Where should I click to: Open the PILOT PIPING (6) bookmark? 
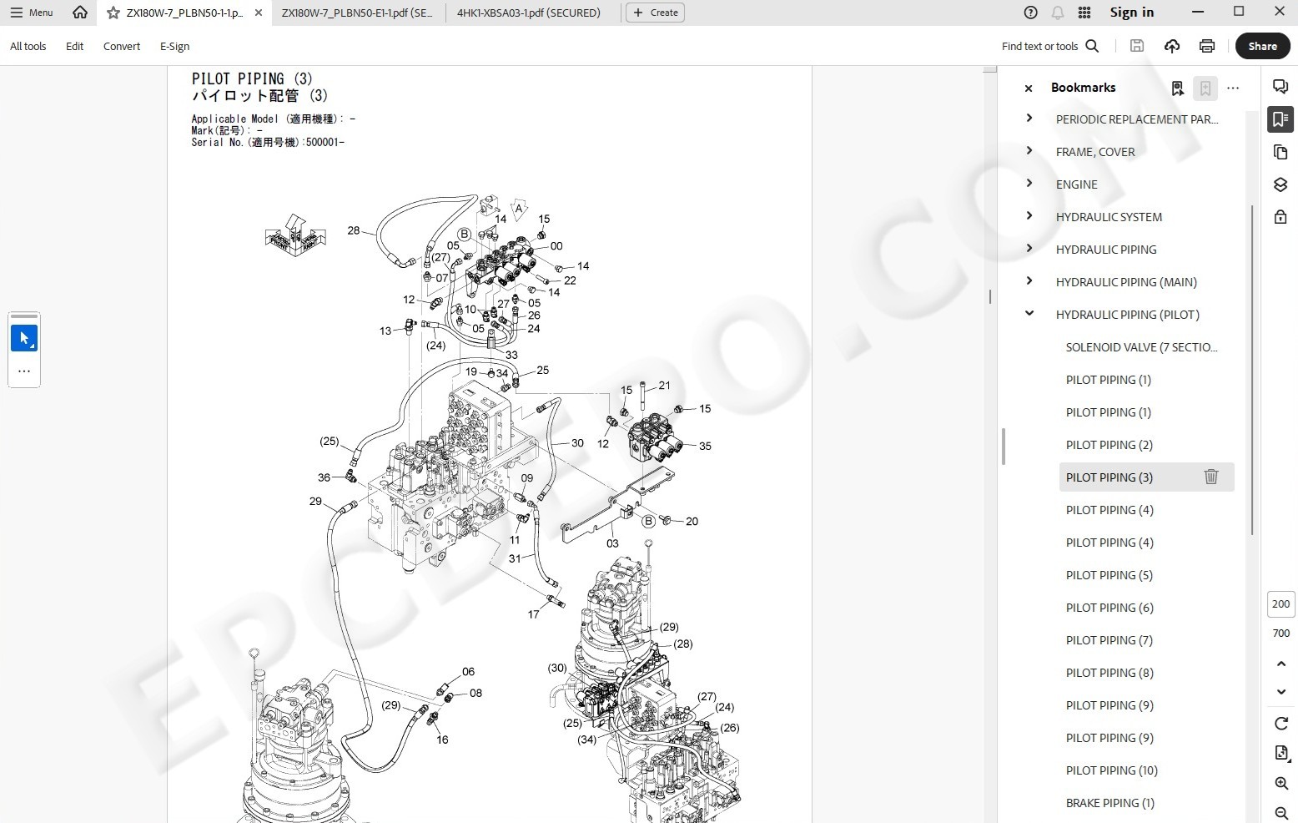point(1109,608)
